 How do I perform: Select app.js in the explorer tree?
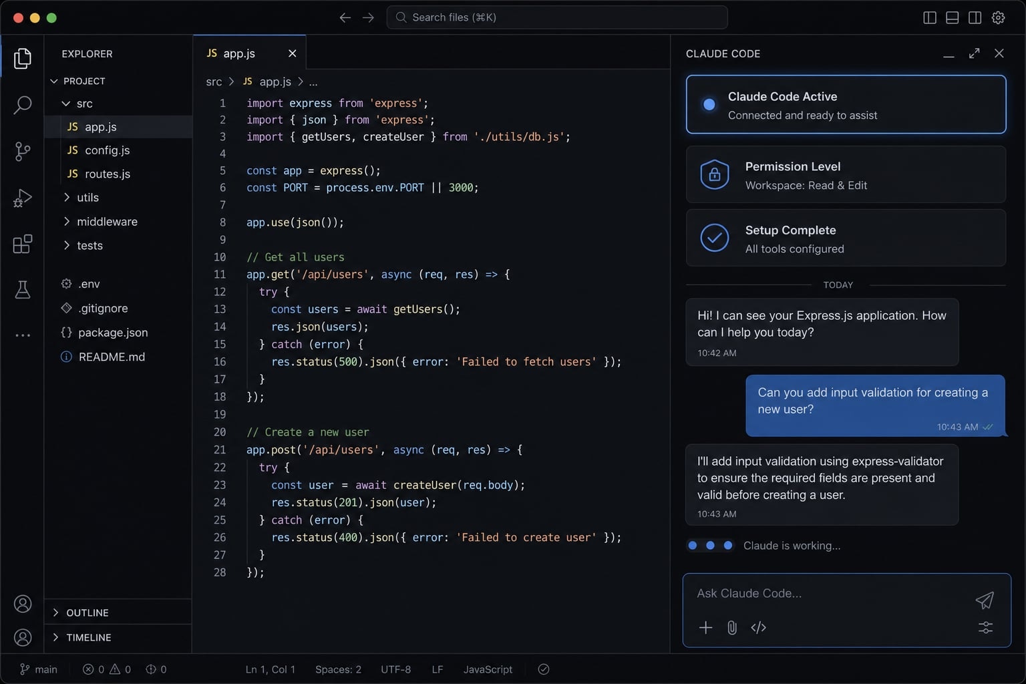point(118,127)
